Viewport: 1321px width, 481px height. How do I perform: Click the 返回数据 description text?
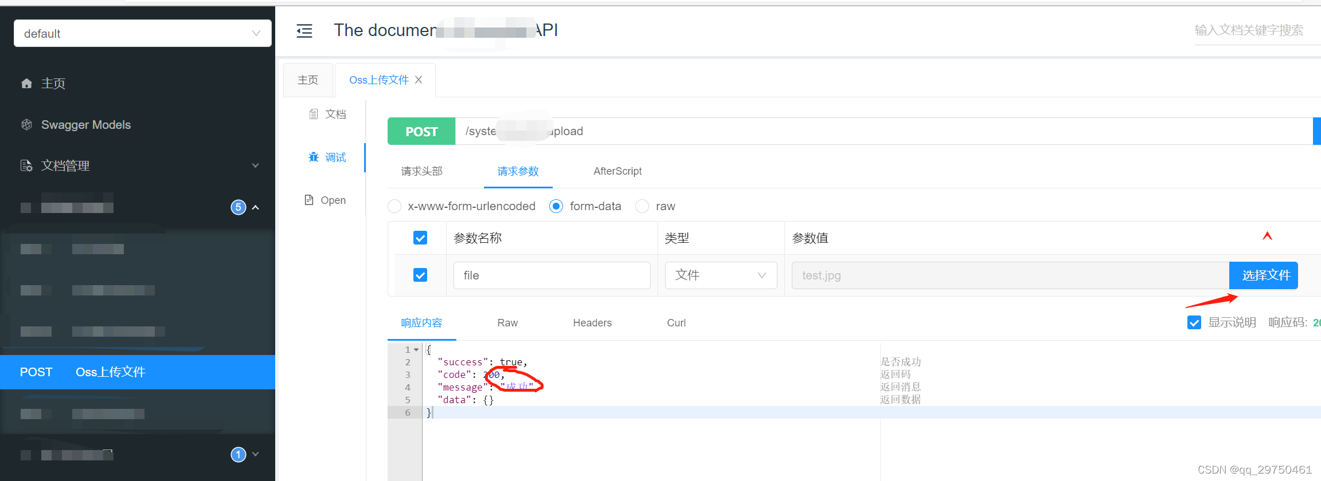[x=901, y=400]
